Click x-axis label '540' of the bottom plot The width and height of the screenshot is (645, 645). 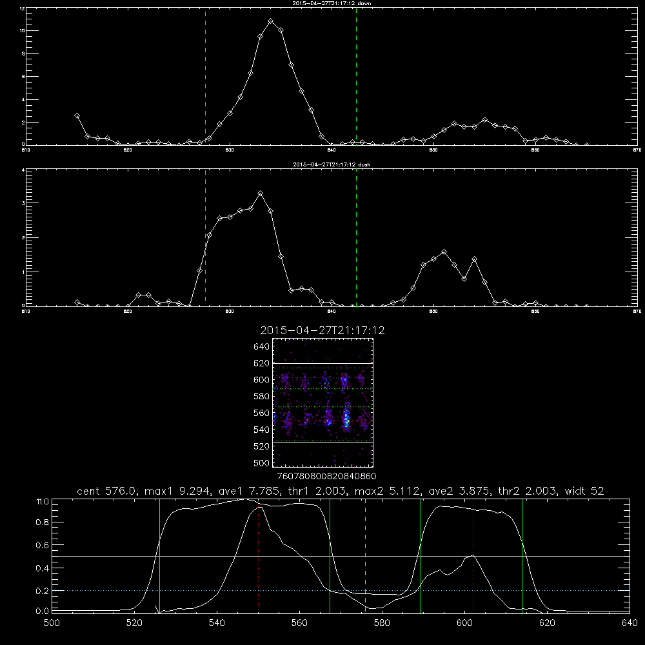coord(217,622)
